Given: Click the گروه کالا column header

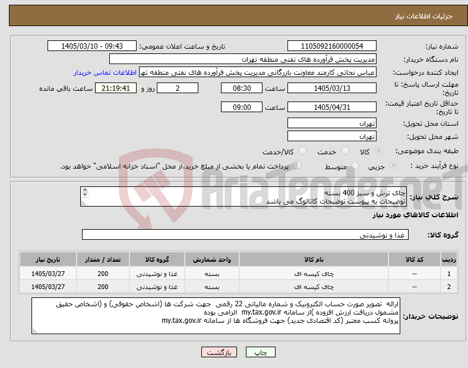Looking at the screenshot, I should (157, 259).
